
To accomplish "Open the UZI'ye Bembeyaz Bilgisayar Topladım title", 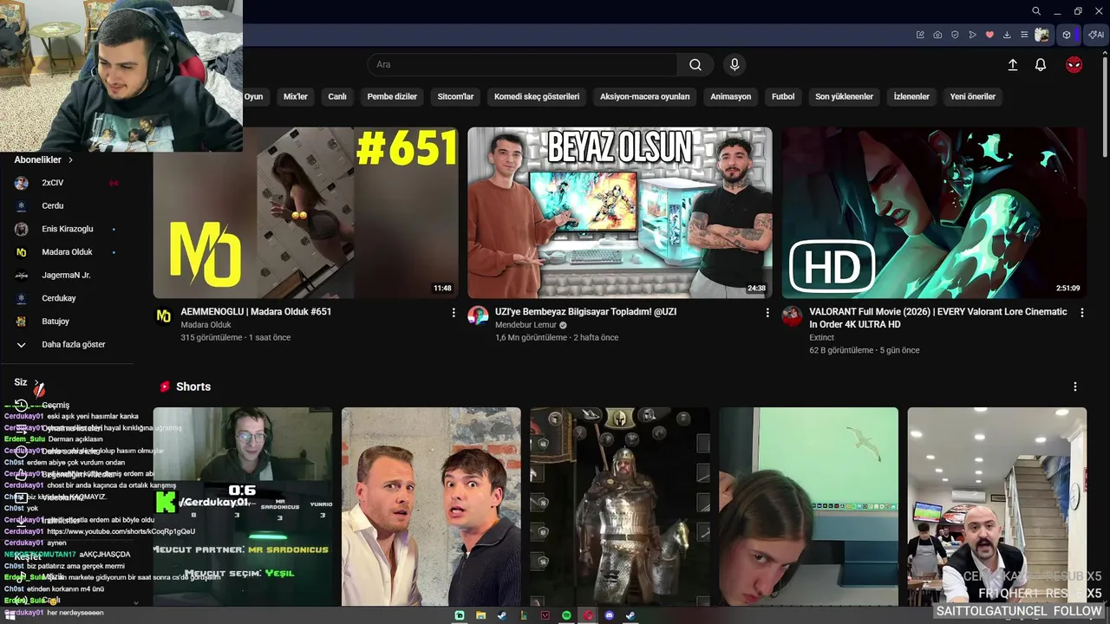I will (x=585, y=312).
